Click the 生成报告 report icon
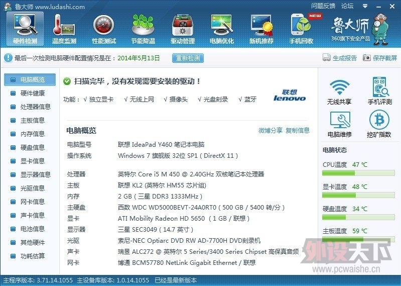 [327, 58]
